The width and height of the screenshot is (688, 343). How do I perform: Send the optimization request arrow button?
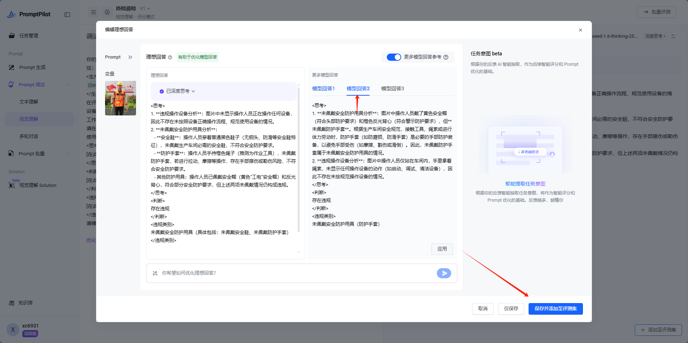(x=444, y=273)
